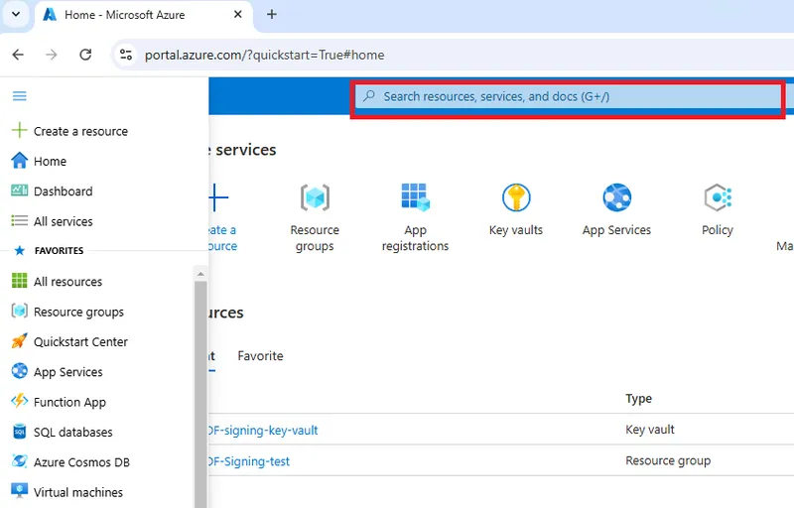This screenshot has width=794, height=508.
Task: Focus the Search resources, services, and docs box
Action: [x=568, y=96]
